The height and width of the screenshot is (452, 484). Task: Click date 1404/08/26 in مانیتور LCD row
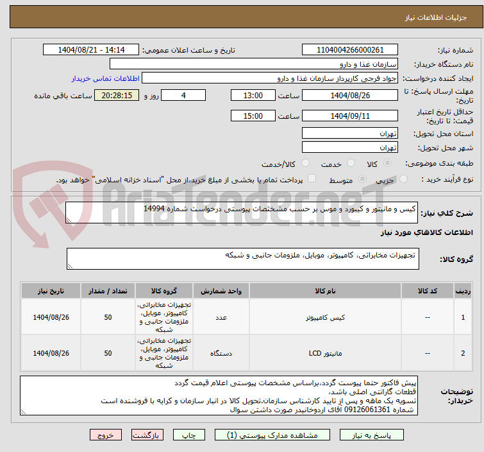[x=51, y=353]
